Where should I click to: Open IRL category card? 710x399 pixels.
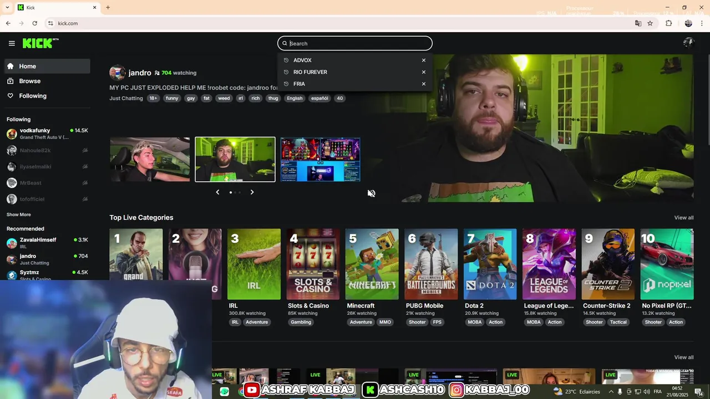[254, 264]
